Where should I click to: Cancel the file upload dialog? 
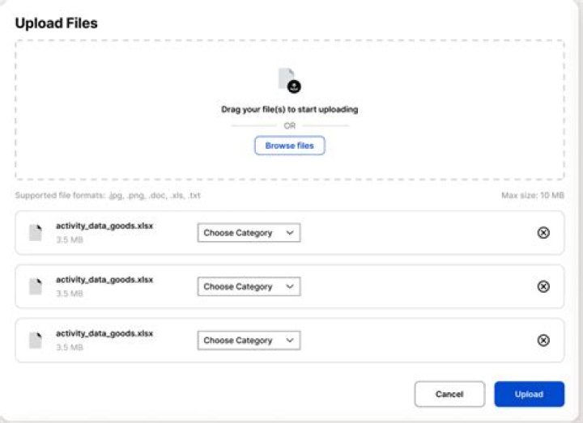[449, 394]
